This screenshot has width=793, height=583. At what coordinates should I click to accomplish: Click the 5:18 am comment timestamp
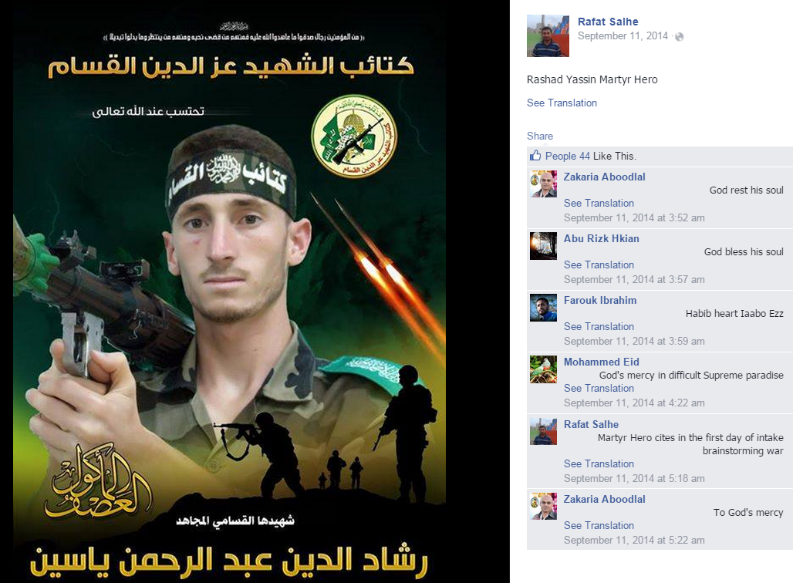(634, 478)
